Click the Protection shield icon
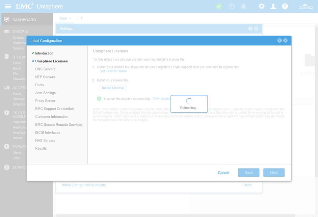The image size is (318, 217). [x=7, y=113]
